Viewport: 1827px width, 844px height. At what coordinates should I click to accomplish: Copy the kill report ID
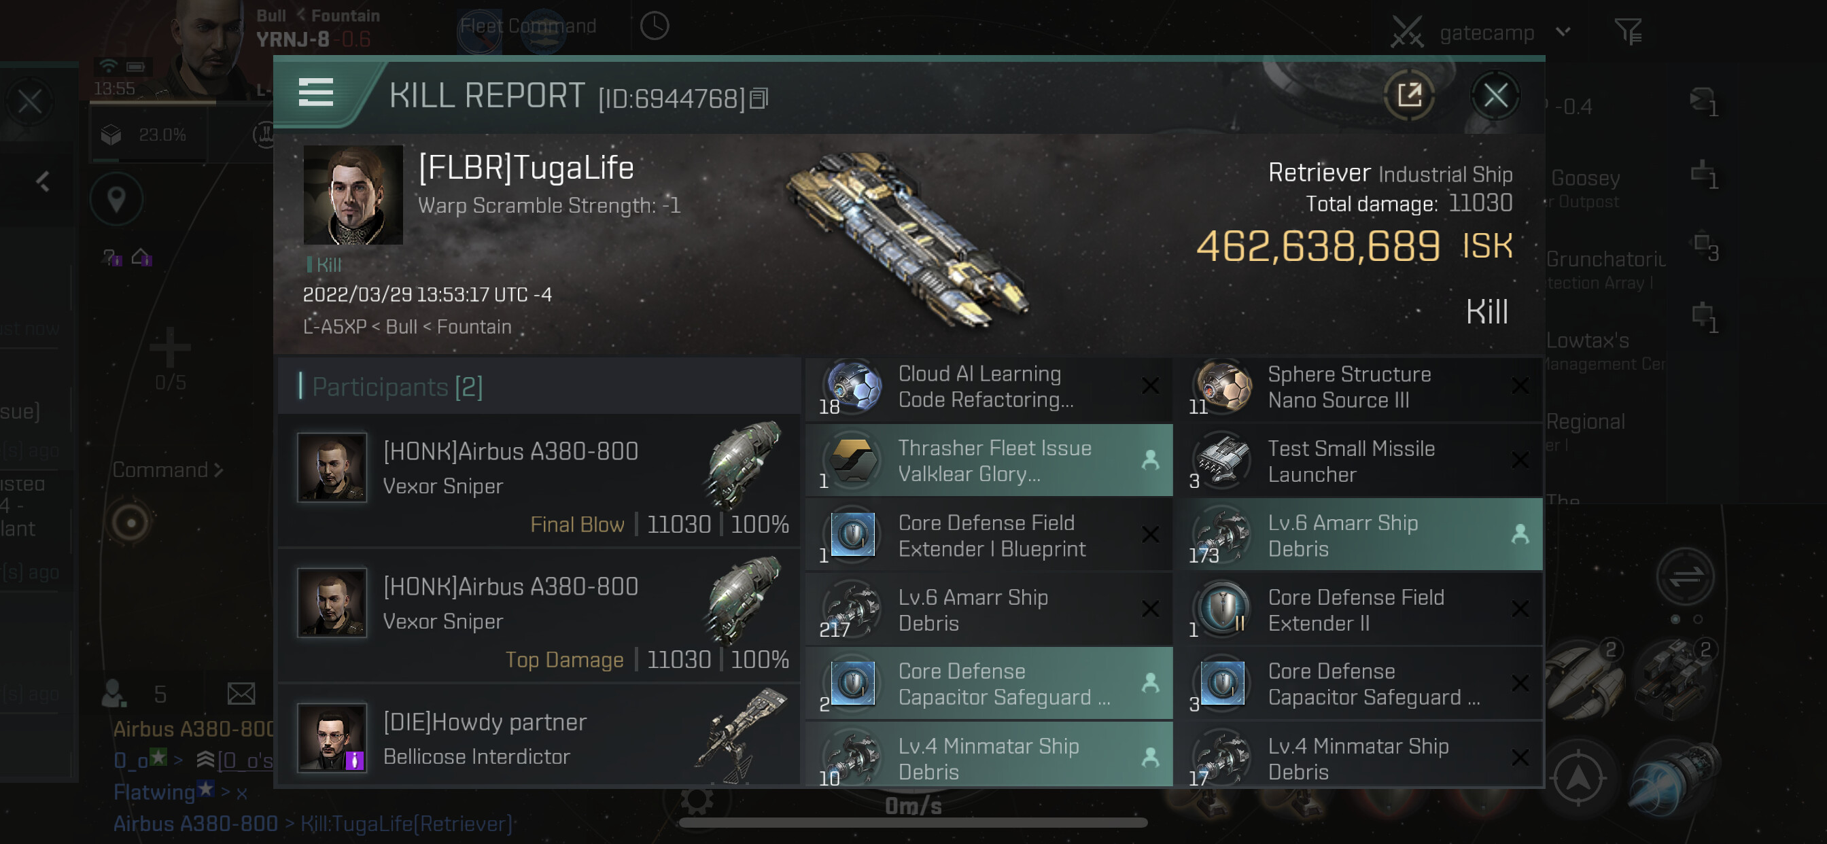pos(759,99)
